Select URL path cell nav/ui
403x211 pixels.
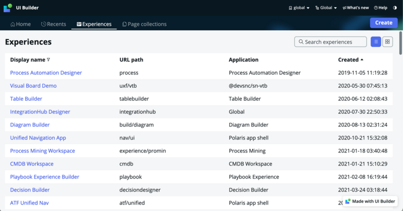point(127,138)
